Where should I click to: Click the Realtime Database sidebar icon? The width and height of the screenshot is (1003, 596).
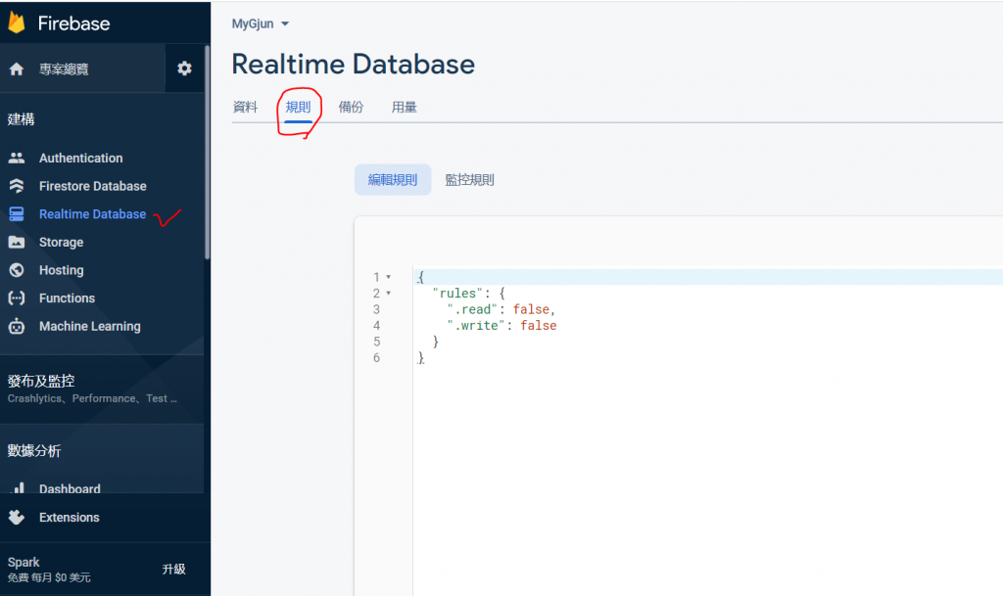pos(17,214)
